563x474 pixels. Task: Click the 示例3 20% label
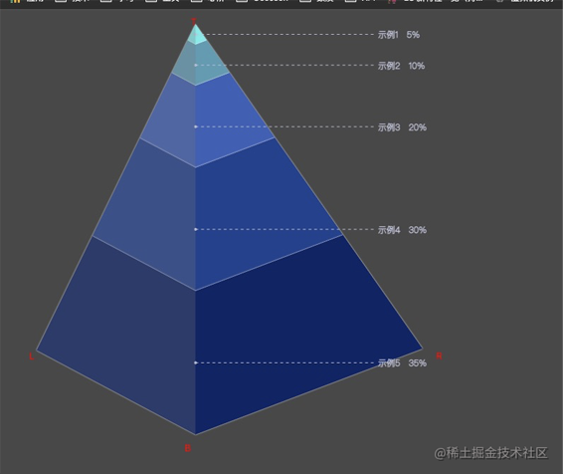[402, 127]
